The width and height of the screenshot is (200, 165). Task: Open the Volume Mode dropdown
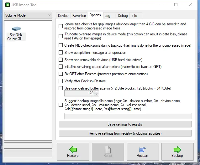(28, 15)
